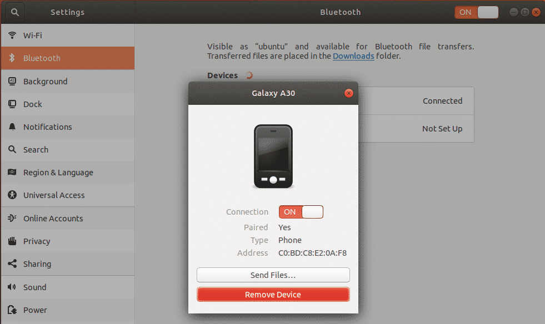Open Sharing settings
545x324 pixels.
[68, 264]
